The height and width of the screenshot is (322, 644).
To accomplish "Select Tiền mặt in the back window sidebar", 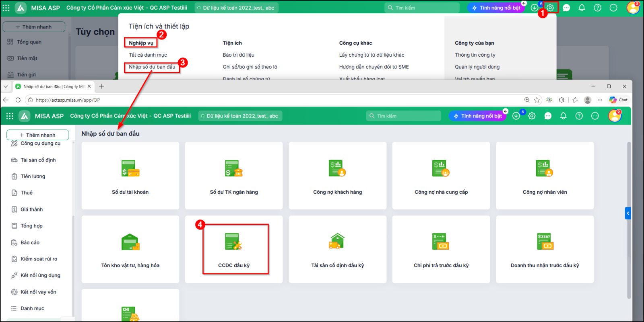I will 27,58.
